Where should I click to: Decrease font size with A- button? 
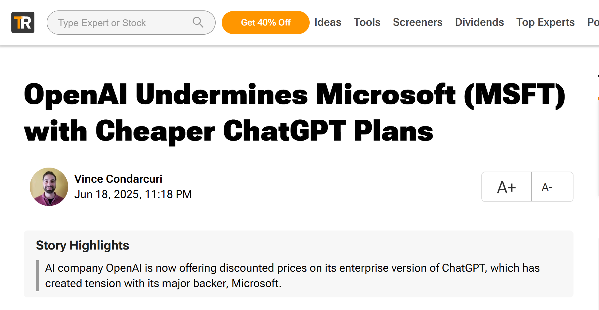pos(547,187)
